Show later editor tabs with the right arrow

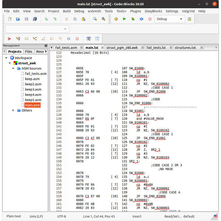pyautogui.click(x=216, y=48)
